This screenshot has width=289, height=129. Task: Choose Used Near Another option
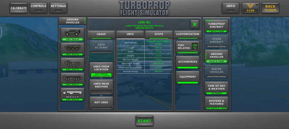coord(101,87)
